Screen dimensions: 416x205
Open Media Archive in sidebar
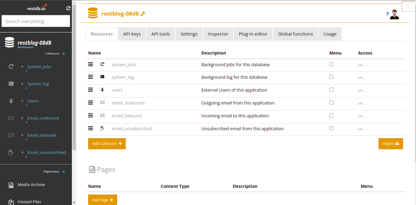31,185
